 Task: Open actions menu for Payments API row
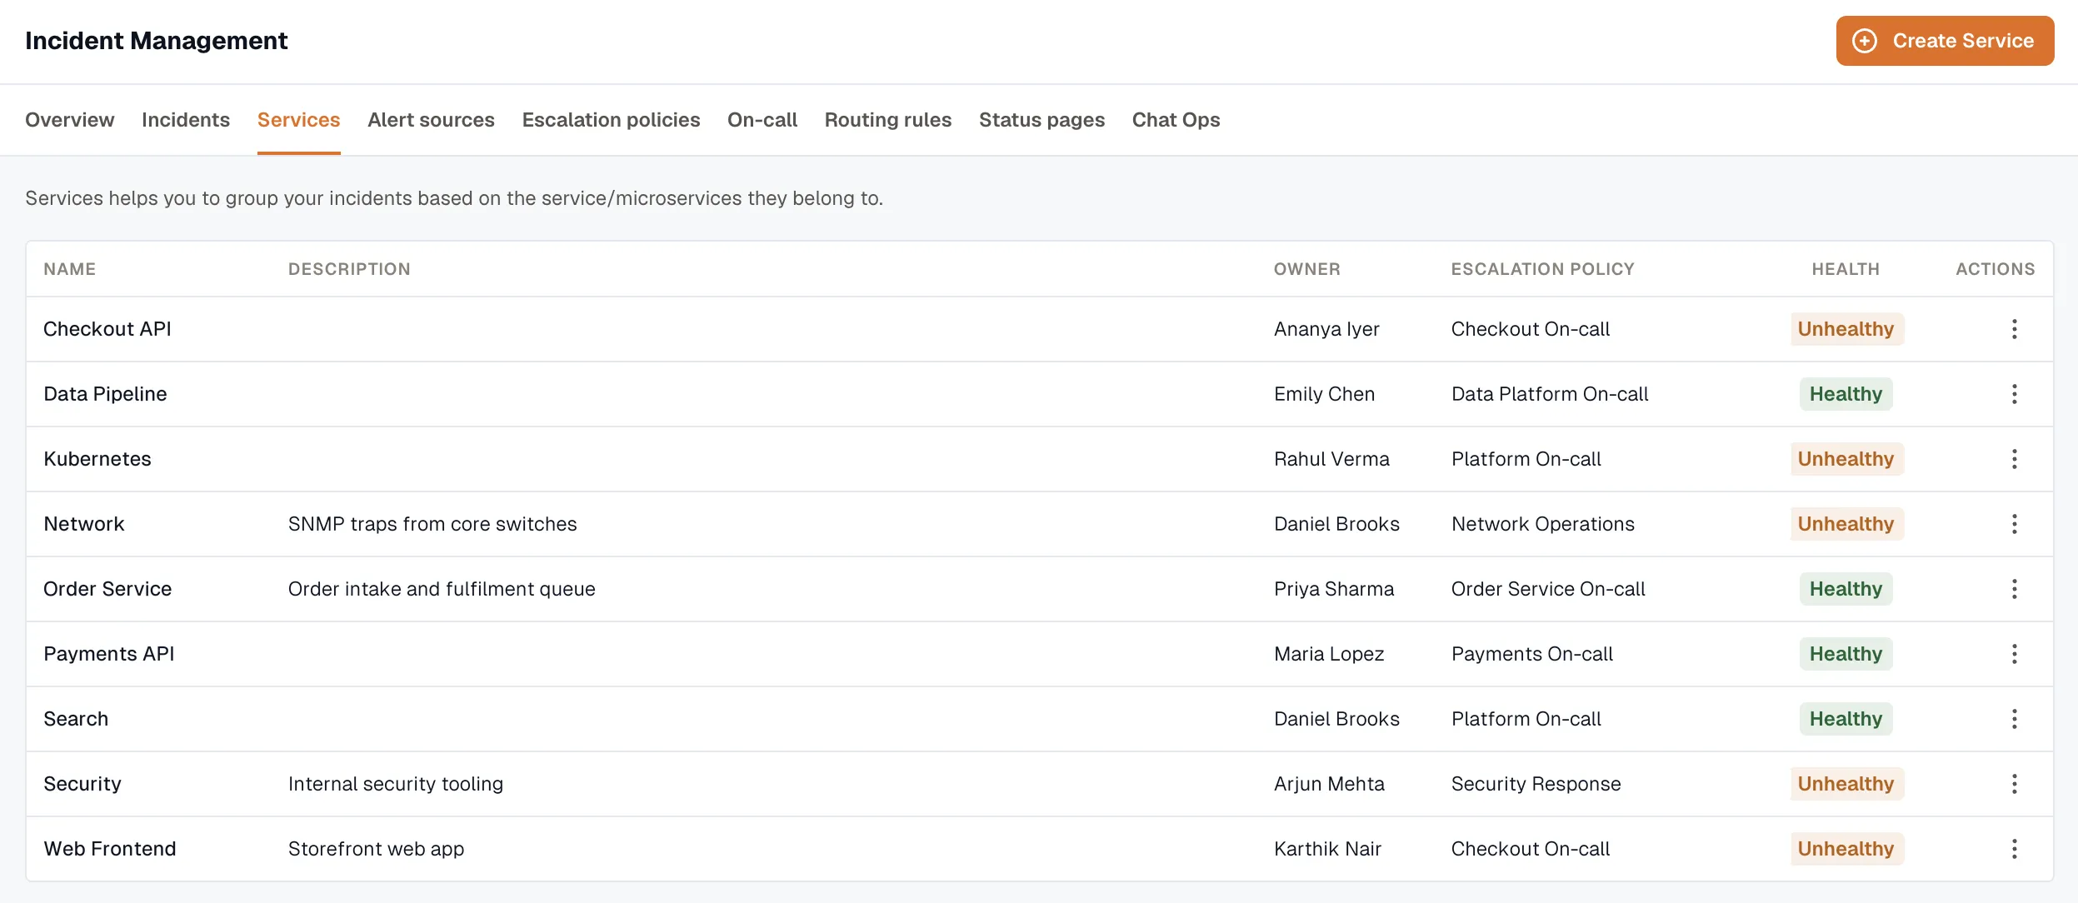tap(2014, 654)
